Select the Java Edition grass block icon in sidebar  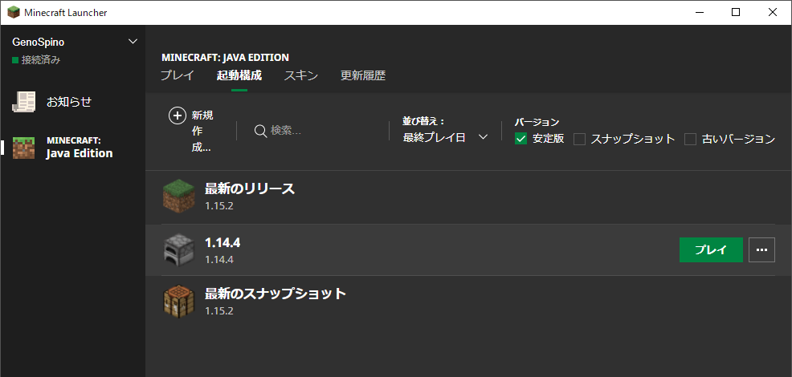[24, 148]
